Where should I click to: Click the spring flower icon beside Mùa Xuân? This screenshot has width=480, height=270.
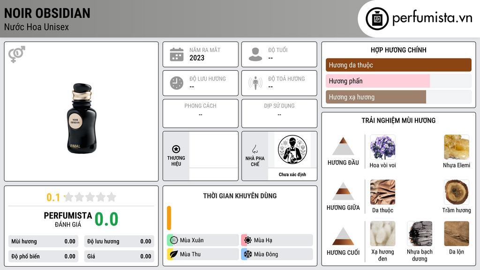click(x=174, y=240)
